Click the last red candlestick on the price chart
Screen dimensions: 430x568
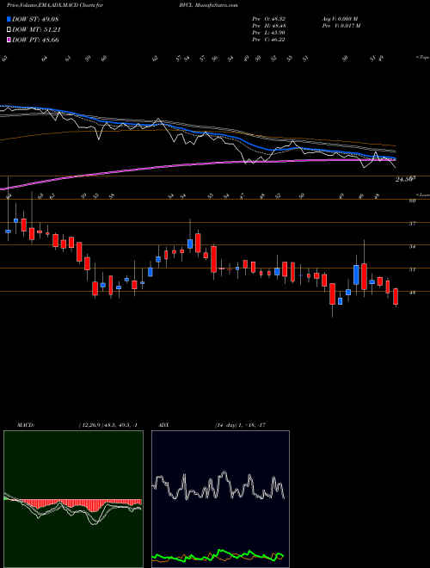[x=396, y=297]
